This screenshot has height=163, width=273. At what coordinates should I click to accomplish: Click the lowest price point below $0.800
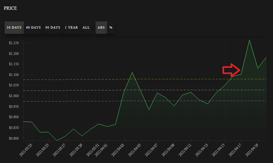click(57, 141)
